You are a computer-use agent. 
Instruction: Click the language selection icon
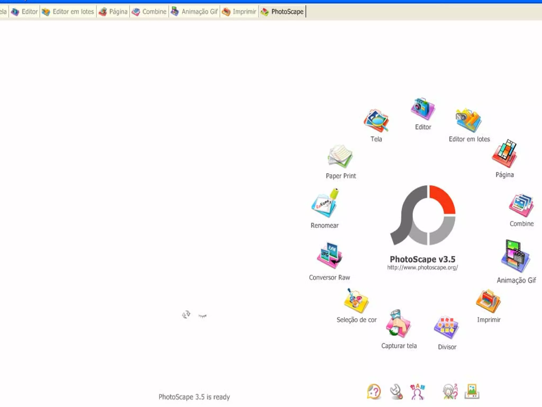coord(417,392)
